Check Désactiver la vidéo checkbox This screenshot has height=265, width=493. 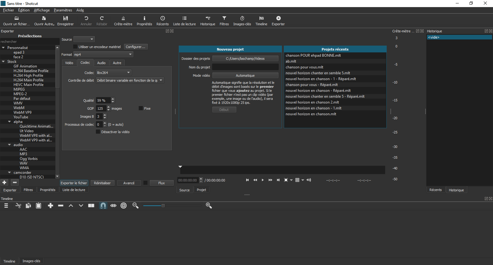click(98, 132)
